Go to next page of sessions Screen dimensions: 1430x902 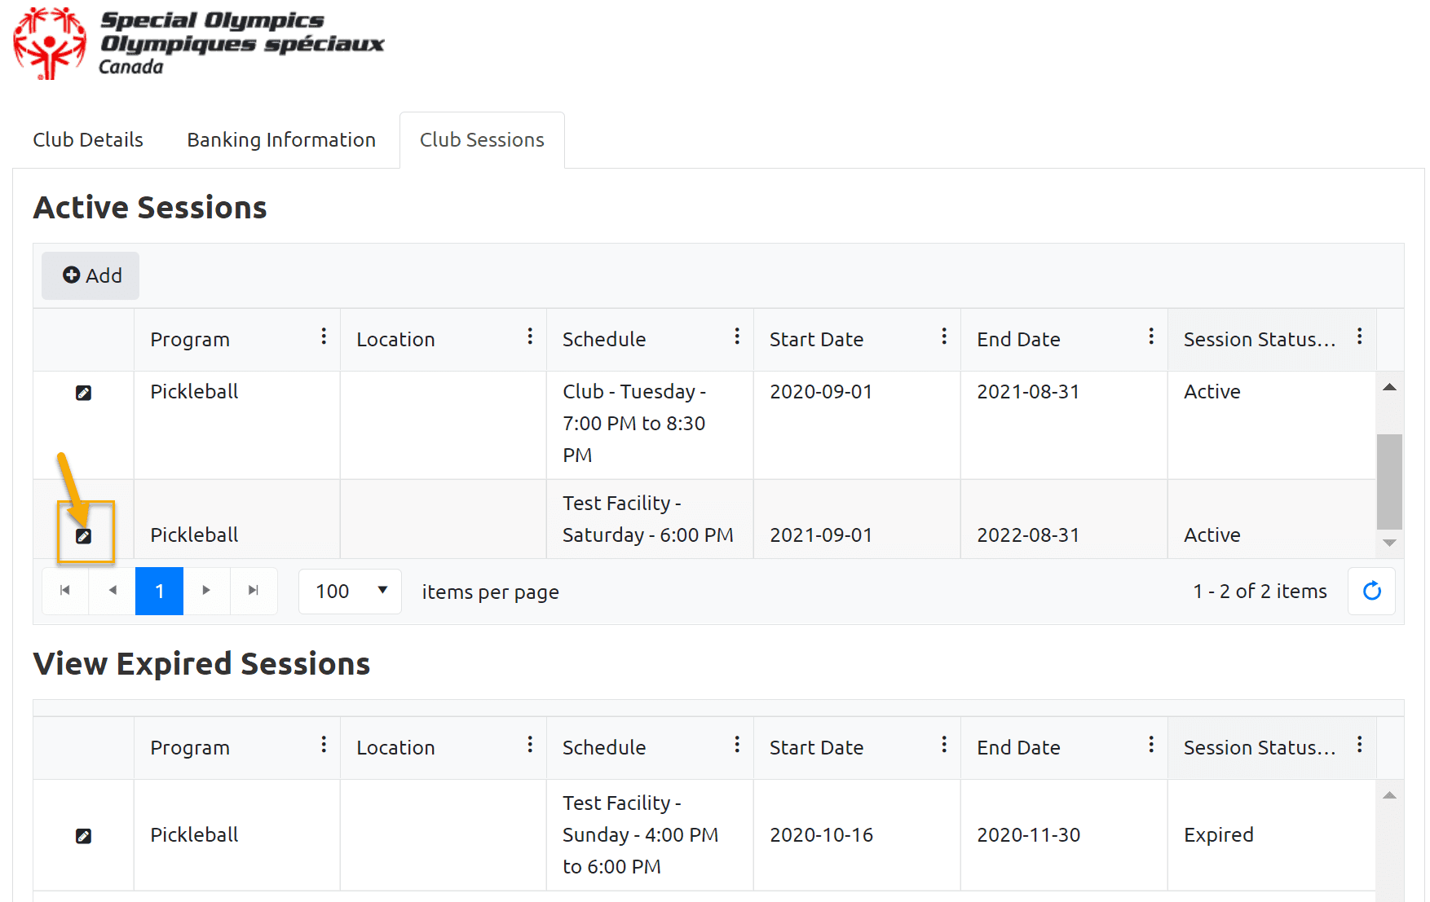(x=206, y=591)
